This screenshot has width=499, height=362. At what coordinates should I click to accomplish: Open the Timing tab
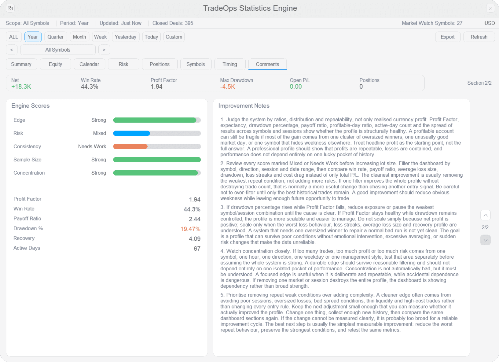230,64
